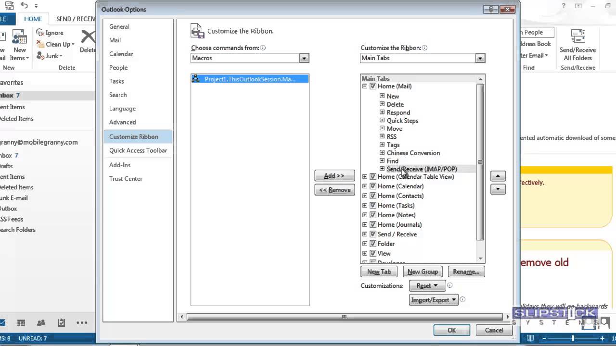This screenshot has height=346, width=616.
Task: Click the Clean Up icon in ribbon
Action: tap(40, 44)
